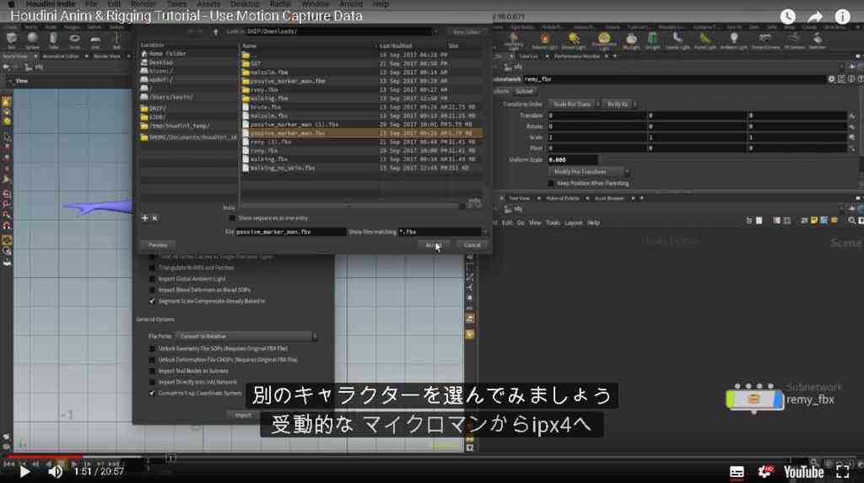Toggle YouTube subtitles
This screenshot has width=864, height=483.
pos(737,472)
